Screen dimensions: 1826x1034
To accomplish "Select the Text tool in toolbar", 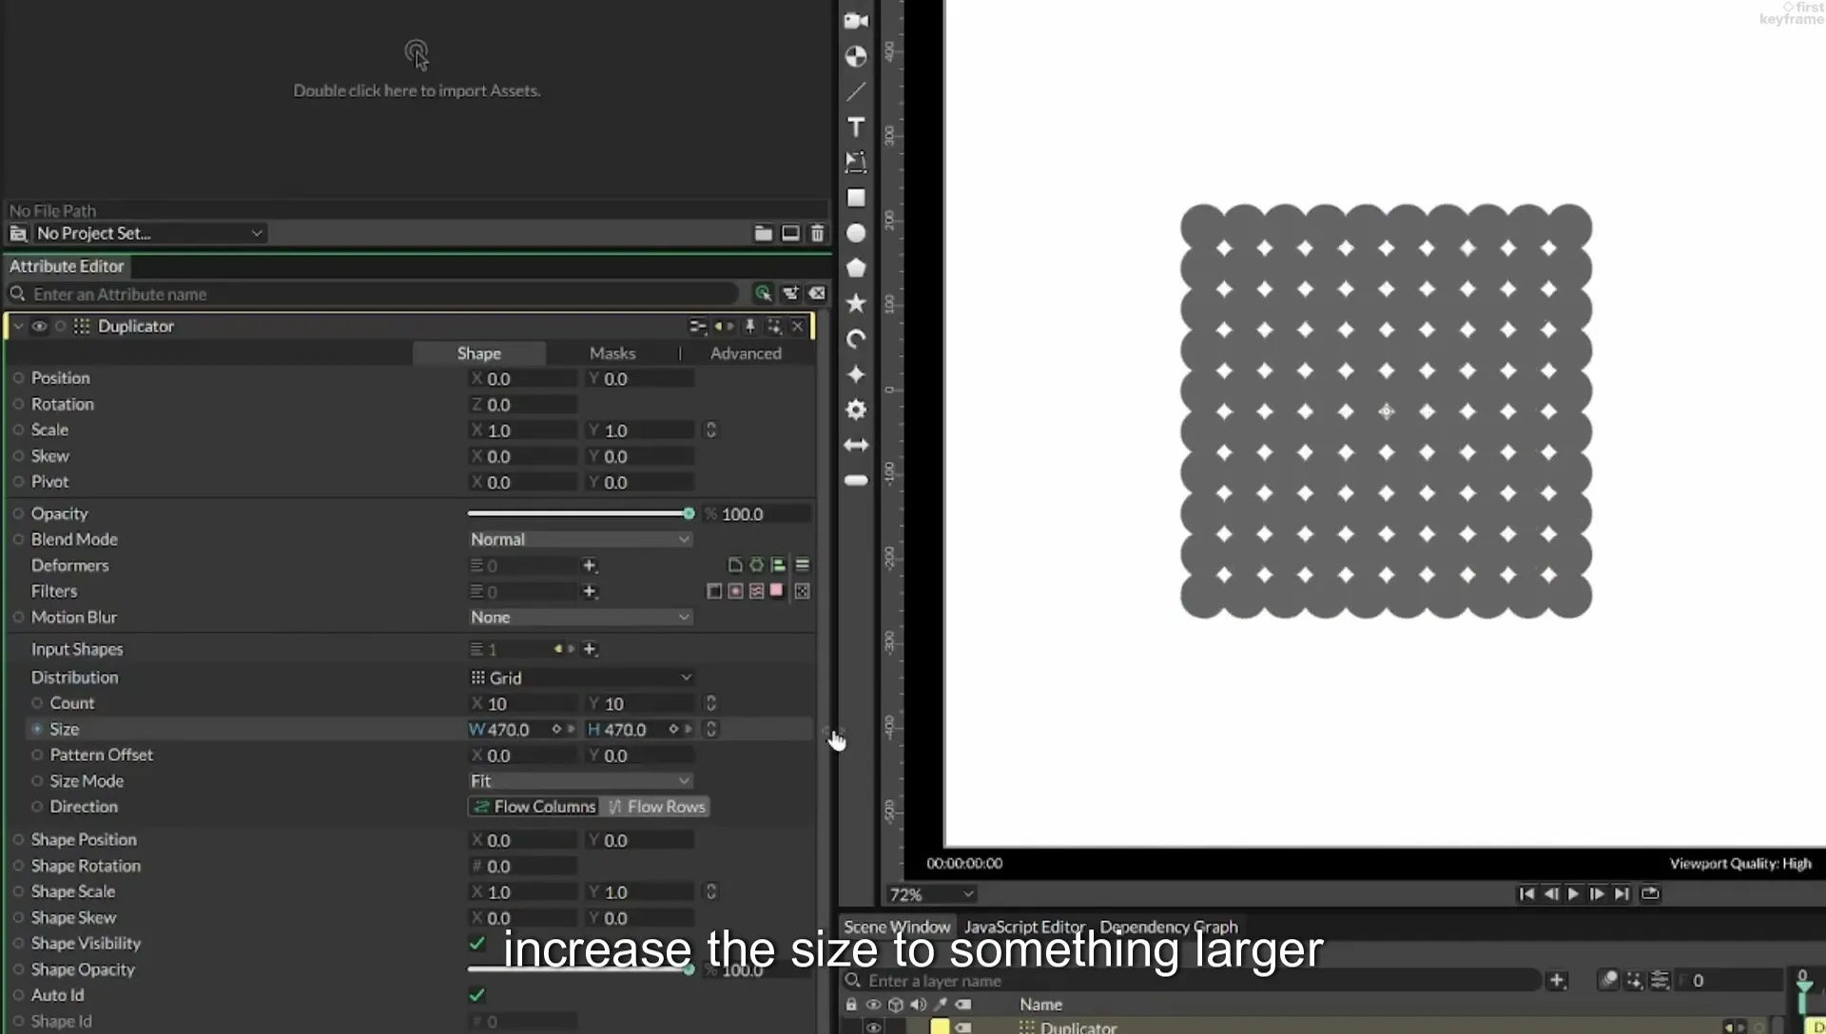I will click(x=856, y=127).
